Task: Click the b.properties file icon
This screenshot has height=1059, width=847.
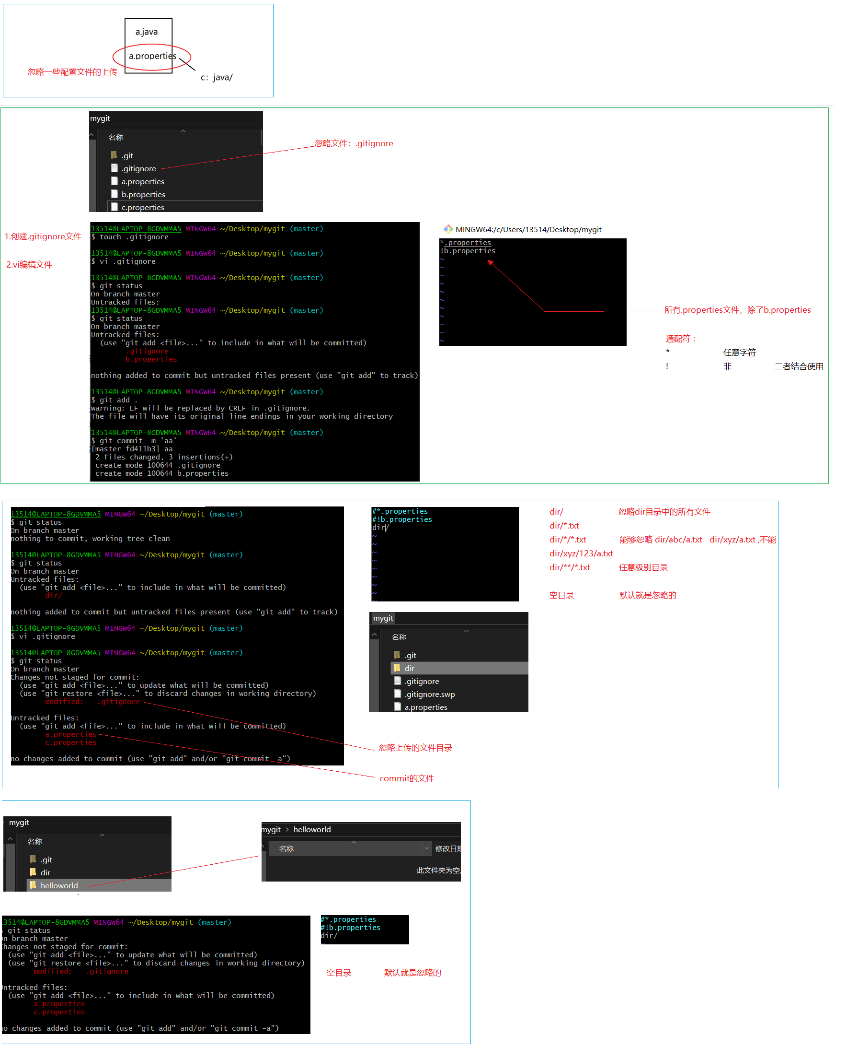Action: point(114,194)
